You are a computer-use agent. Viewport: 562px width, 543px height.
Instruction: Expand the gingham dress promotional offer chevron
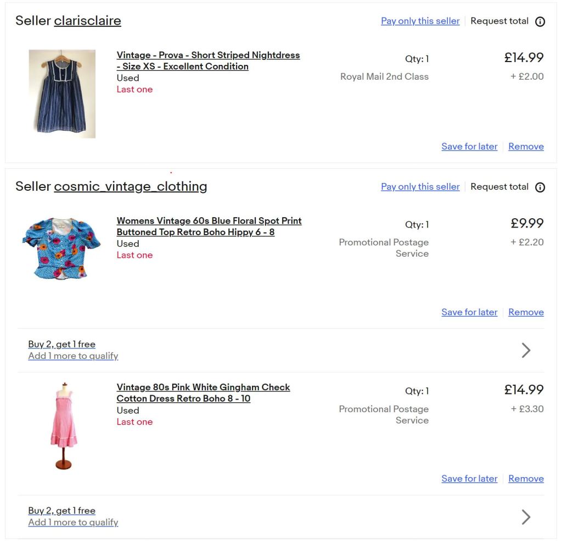click(x=525, y=517)
